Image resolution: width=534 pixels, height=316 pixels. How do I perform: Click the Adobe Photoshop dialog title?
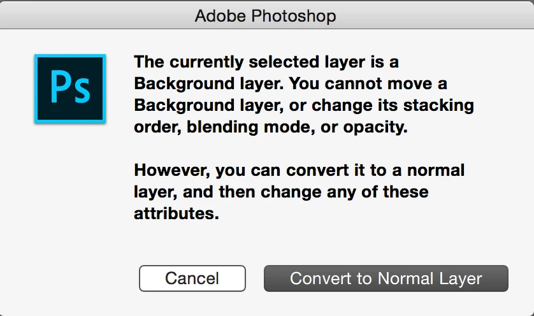[266, 15]
